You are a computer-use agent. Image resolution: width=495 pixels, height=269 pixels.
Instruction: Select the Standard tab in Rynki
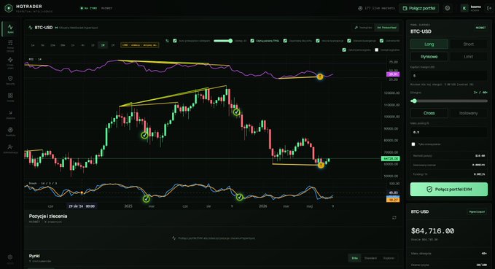tap(370, 258)
